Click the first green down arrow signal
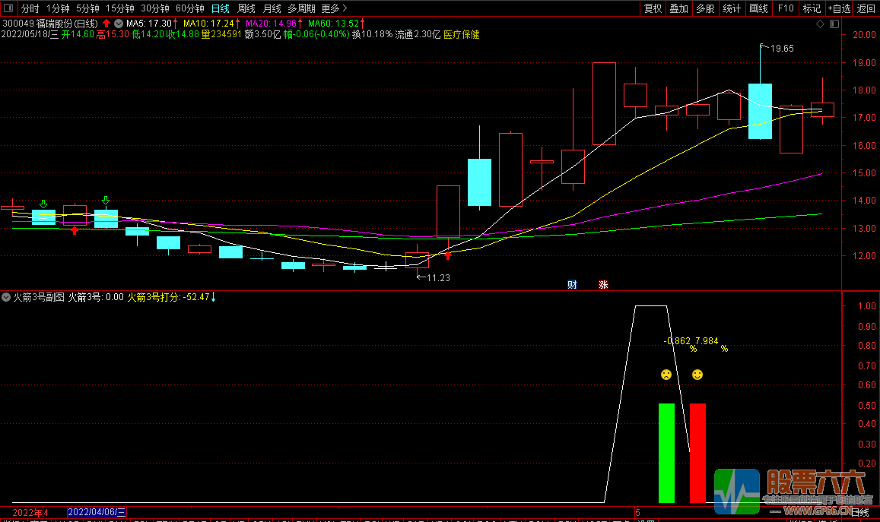880x522 pixels. 43,204
